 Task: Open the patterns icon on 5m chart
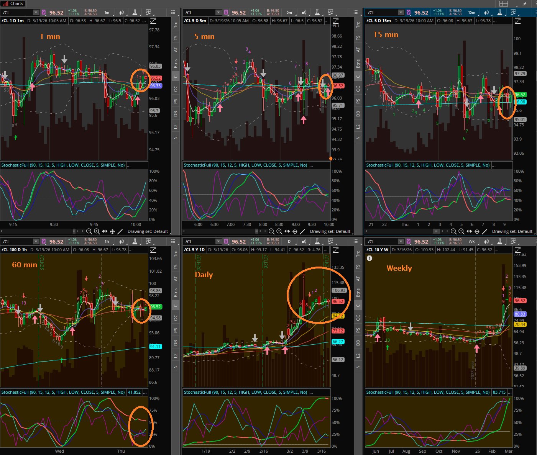331,13
